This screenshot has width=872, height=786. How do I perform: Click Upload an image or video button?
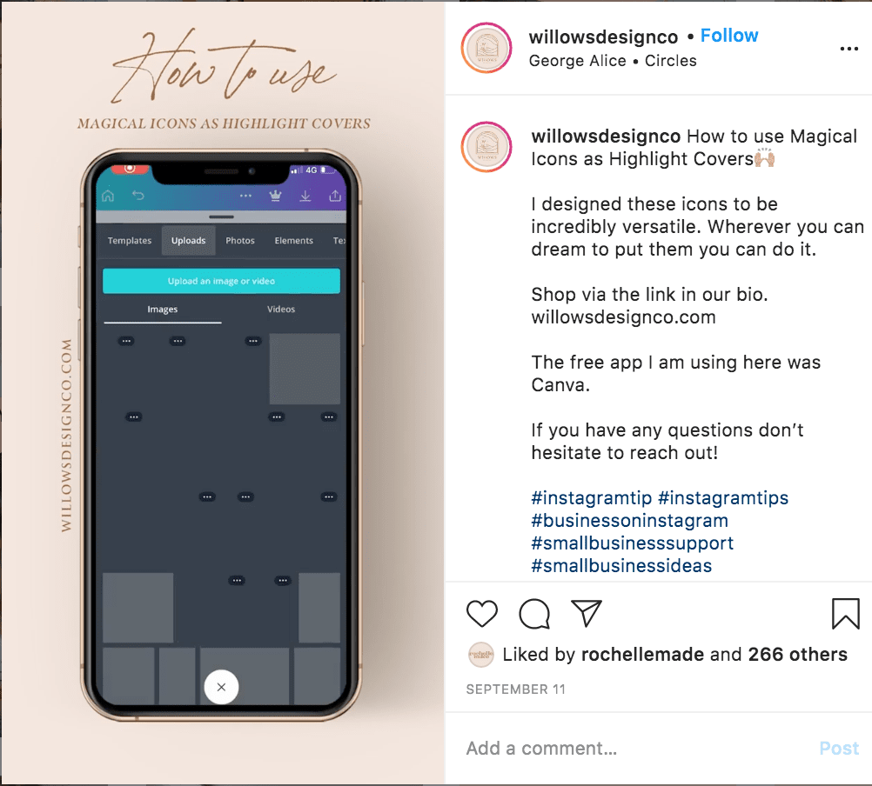tap(221, 281)
